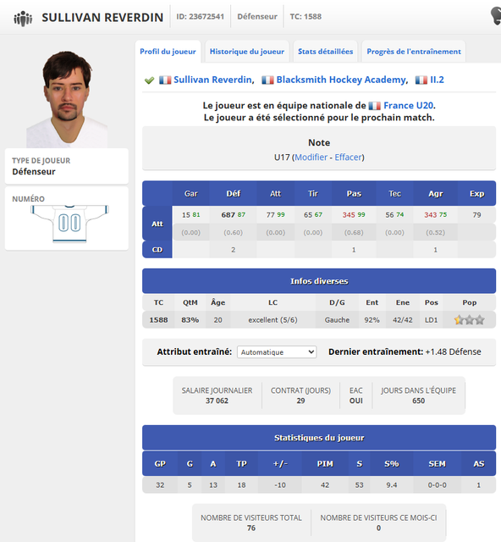Click the lightbulb icon at top right
The width and height of the screenshot is (501, 542).
(496, 16)
